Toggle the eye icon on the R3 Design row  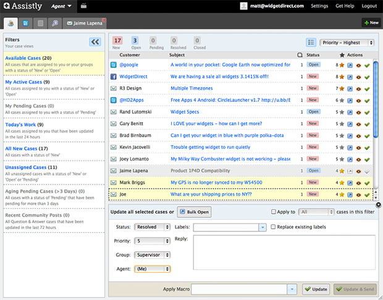[x=358, y=89]
